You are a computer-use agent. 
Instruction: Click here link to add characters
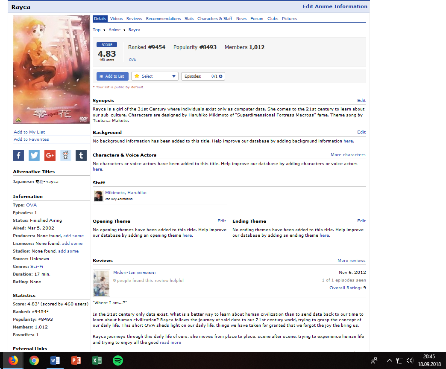(97, 169)
